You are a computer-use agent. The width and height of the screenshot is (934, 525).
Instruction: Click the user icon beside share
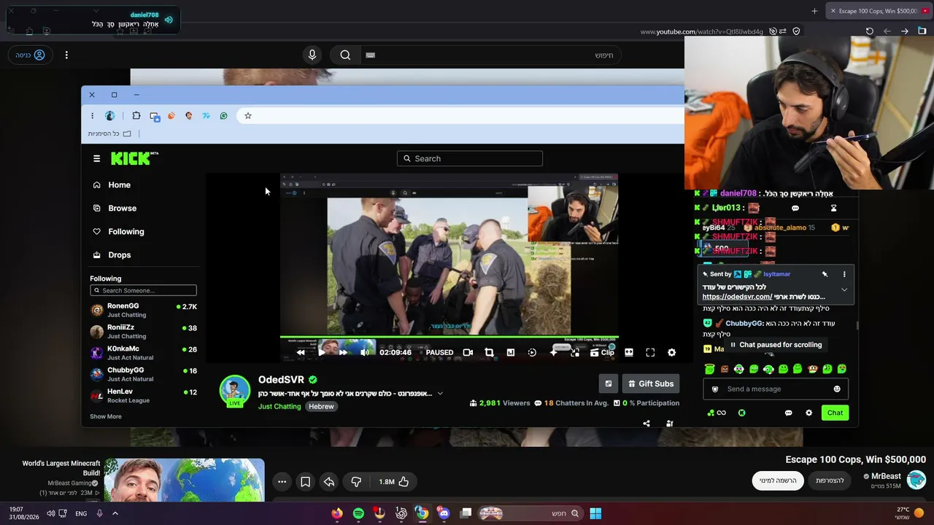tap(670, 423)
